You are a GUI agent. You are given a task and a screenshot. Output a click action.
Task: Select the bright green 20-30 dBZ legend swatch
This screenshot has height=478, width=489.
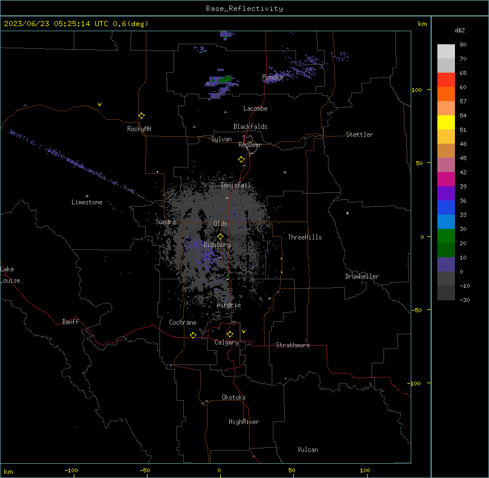446,236
